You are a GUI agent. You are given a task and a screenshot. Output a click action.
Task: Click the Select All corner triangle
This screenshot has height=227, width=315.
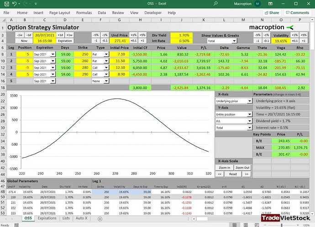coord(3,20)
